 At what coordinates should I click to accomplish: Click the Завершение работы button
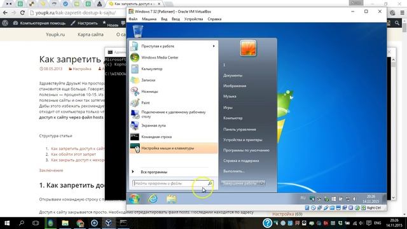240,183
